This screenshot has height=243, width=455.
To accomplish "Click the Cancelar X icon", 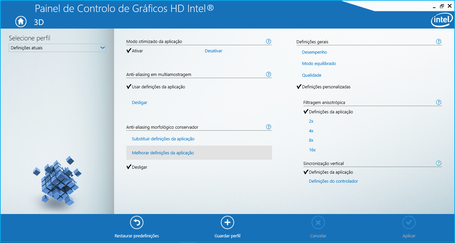I will 318,223.
